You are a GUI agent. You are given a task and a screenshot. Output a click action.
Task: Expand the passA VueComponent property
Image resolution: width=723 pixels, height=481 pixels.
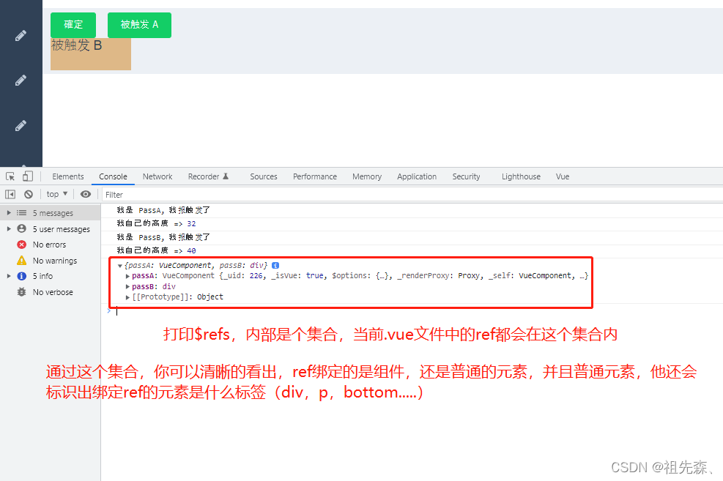pos(127,276)
